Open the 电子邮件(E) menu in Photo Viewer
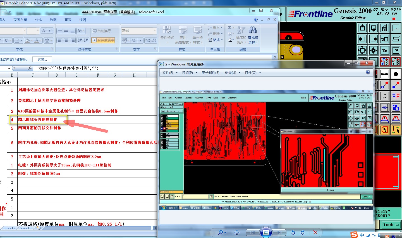Image resolution: width=402 pixels, height=238 pixels. click(210, 73)
